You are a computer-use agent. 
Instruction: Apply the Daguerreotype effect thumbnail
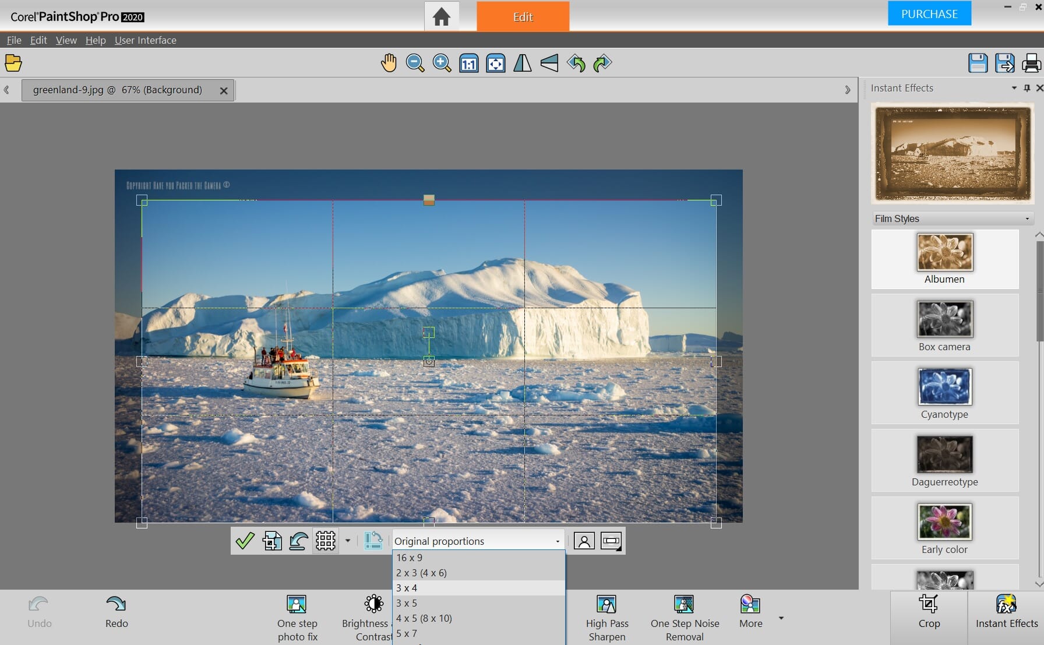pyautogui.click(x=944, y=461)
